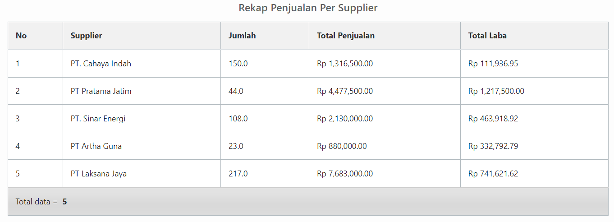Select the PT. Sinar Energi supplier cell

(98, 119)
